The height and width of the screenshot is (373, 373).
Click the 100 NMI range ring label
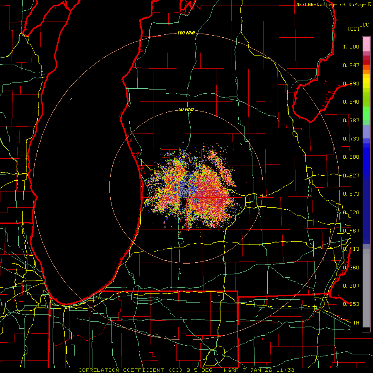[x=186, y=33]
